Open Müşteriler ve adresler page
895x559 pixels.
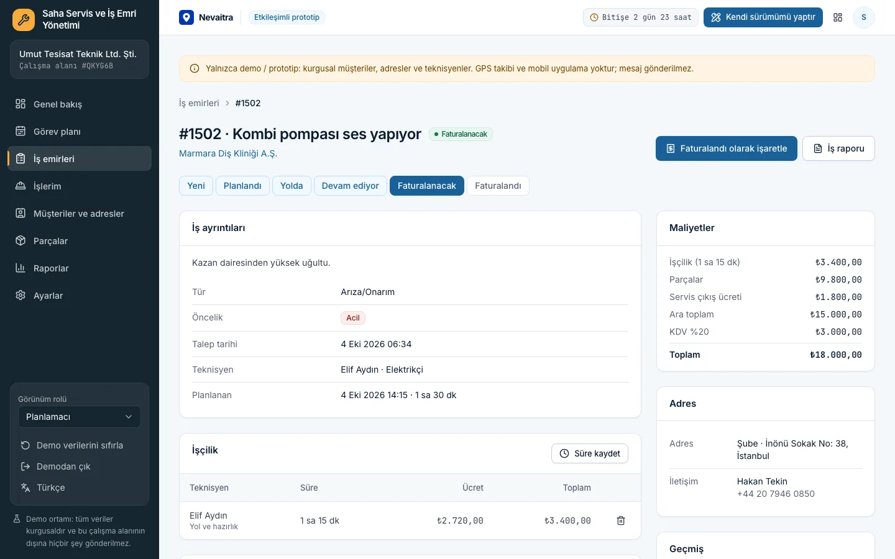80,214
